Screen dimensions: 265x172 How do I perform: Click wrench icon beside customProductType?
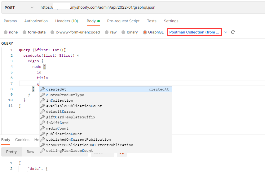43,95
